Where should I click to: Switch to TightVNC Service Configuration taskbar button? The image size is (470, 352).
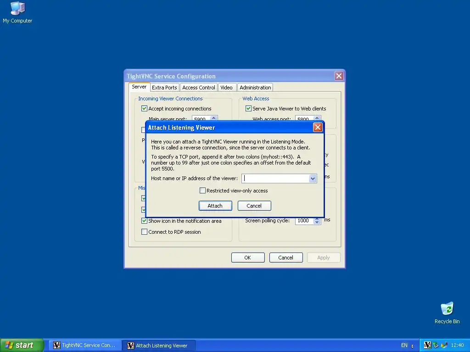pyautogui.click(x=85, y=345)
